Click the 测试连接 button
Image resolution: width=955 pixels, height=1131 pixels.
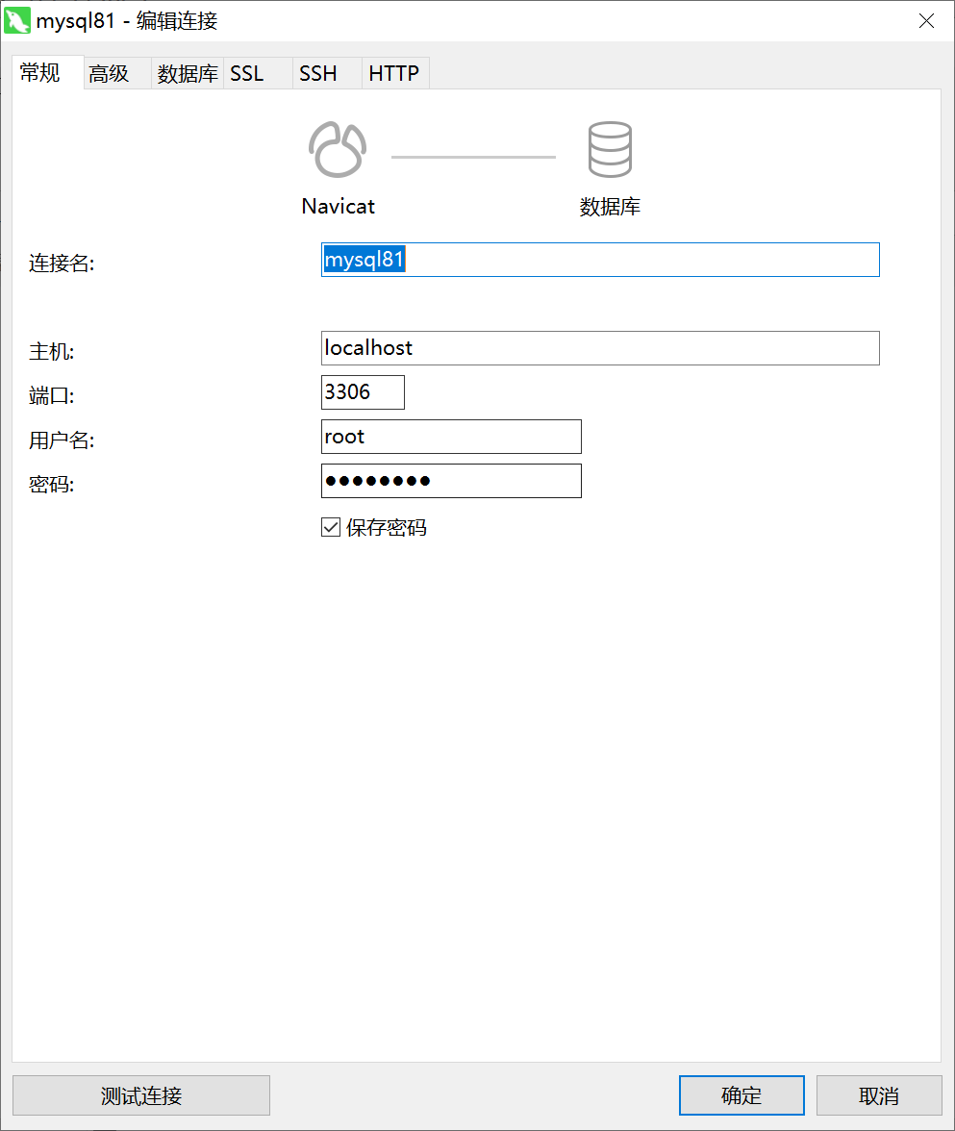pyautogui.click(x=141, y=1095)
